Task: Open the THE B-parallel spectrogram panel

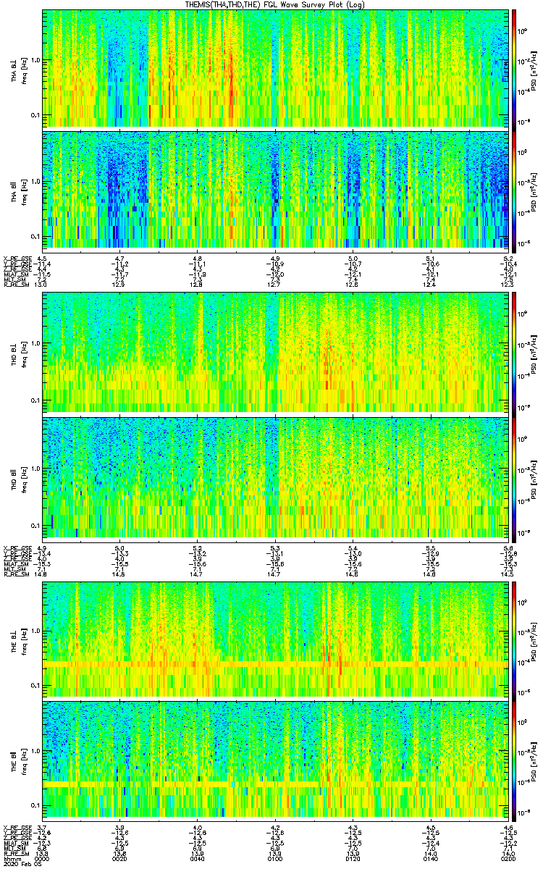Action: 275,760
